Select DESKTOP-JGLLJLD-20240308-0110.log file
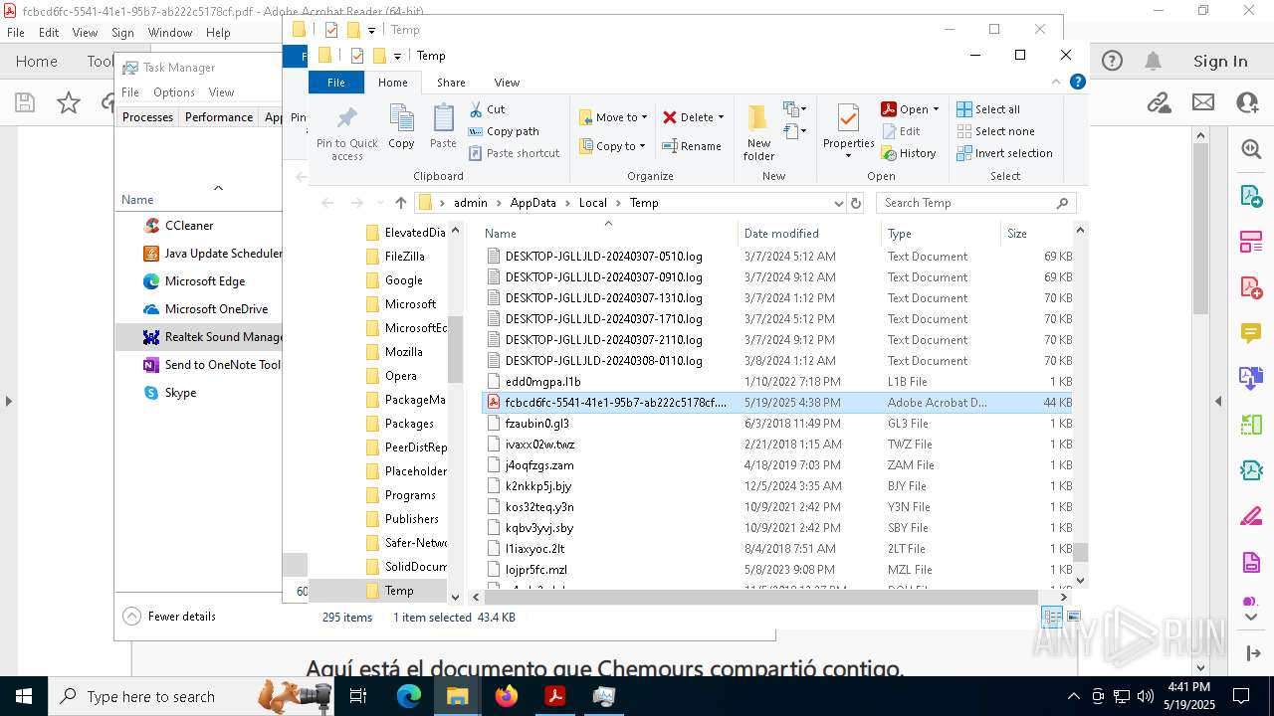 [x=778, y=361]
